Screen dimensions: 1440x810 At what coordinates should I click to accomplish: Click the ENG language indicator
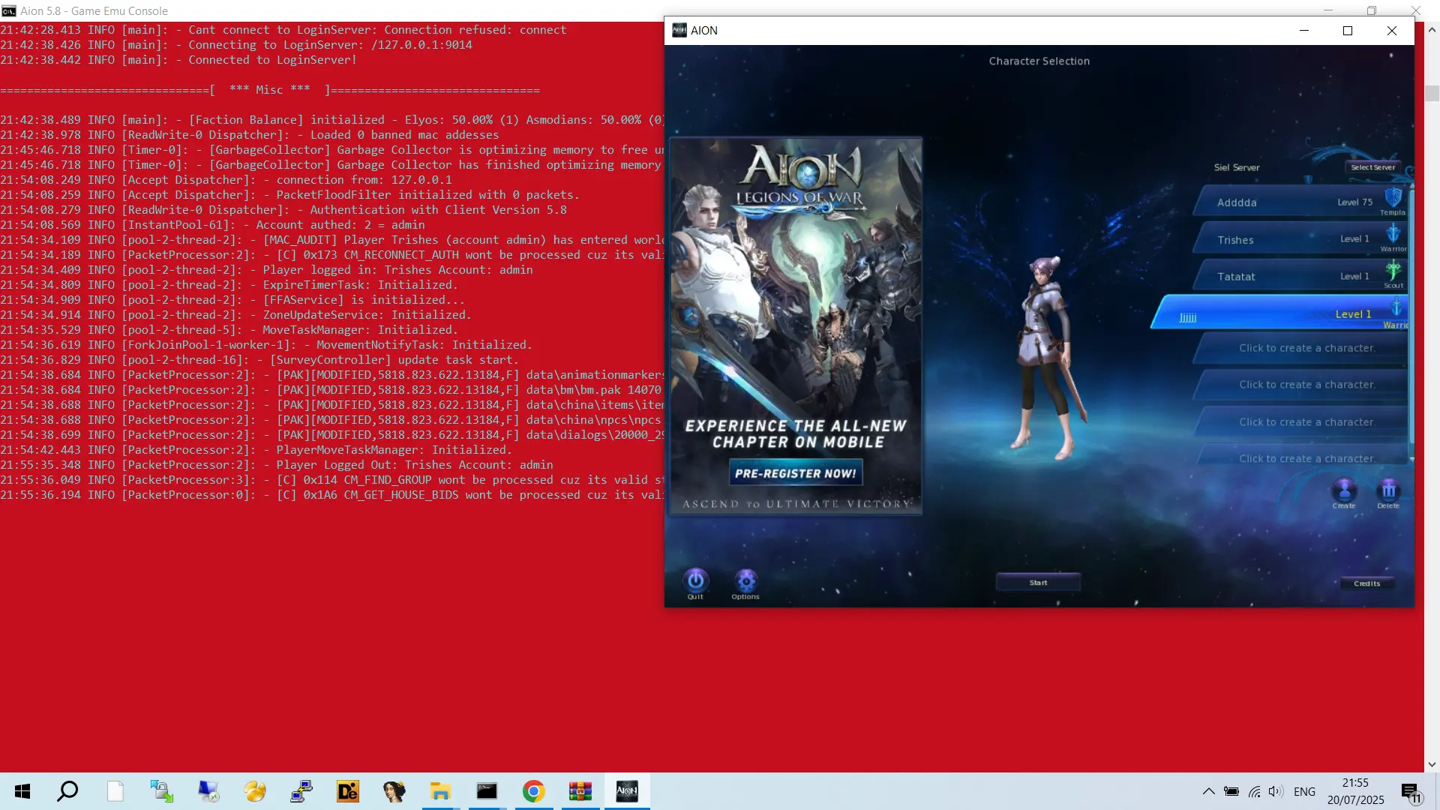pos(1304,791)
